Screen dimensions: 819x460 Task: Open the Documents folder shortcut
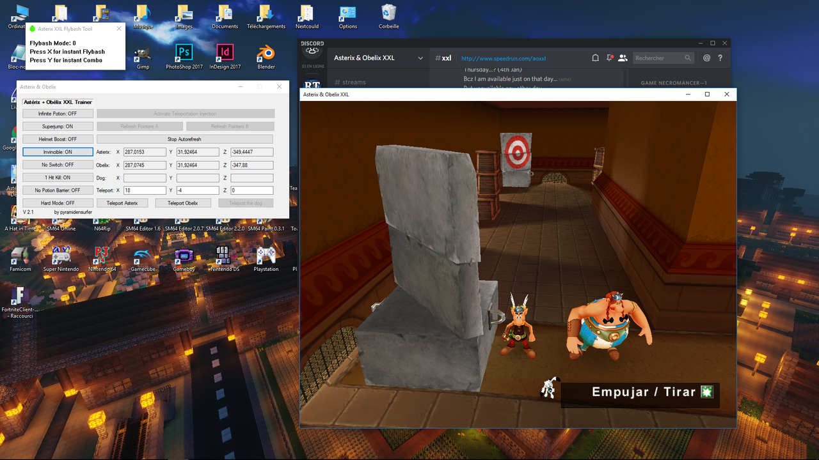coord(225,17)
